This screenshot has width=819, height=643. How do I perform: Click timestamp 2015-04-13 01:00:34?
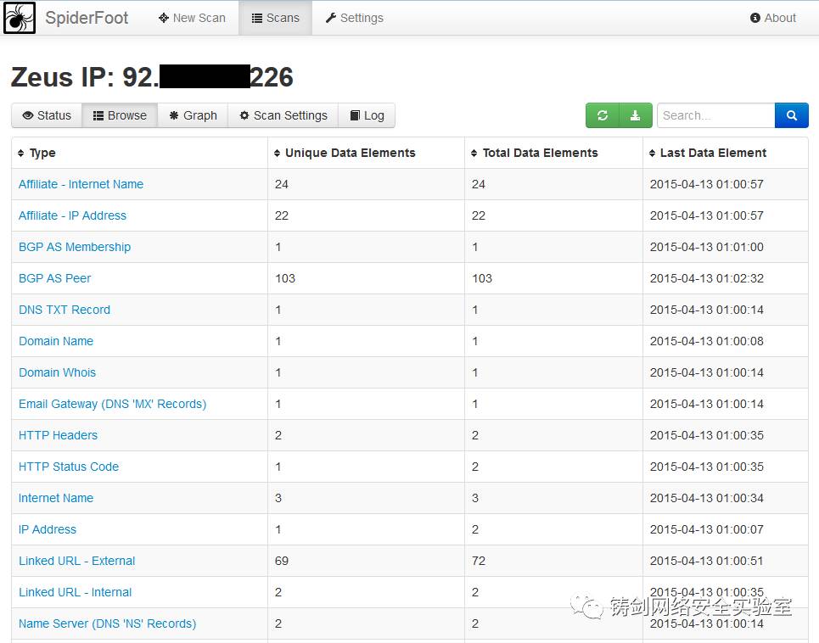tap(707, 498)
